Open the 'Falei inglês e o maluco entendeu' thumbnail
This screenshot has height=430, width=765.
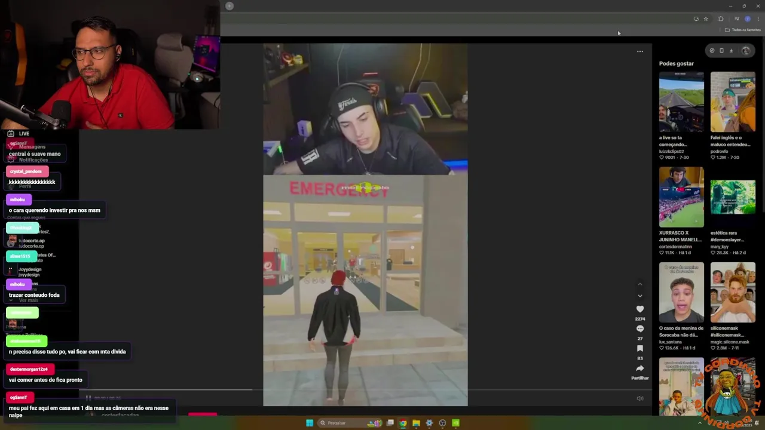coord(733,102)
